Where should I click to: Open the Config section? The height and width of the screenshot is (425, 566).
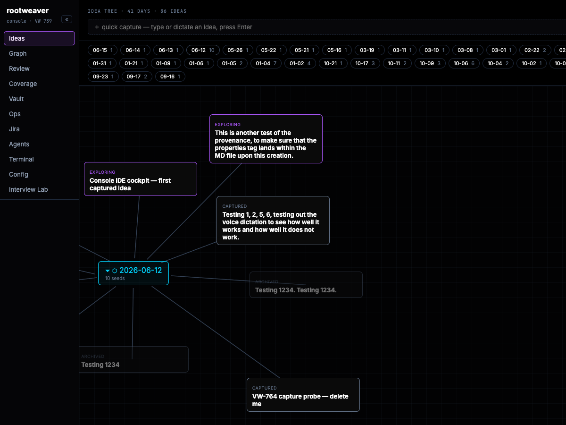(x=39, y=174)
